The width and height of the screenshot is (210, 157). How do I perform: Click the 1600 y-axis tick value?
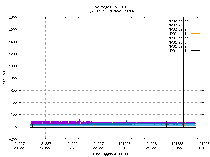[13, 29]
